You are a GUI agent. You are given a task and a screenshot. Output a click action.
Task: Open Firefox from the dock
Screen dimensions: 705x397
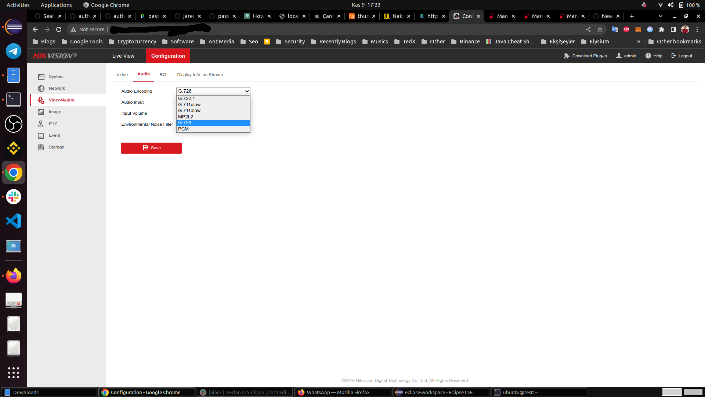point(13,275)
